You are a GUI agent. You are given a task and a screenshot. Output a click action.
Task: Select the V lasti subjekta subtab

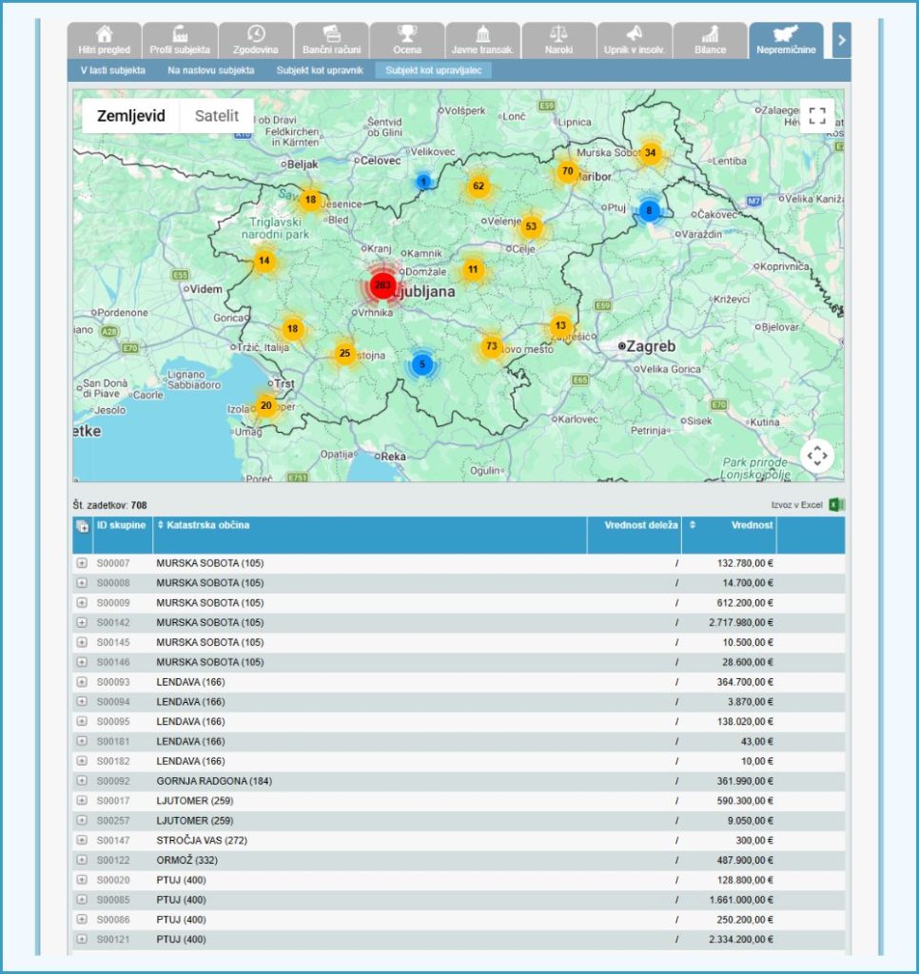(x=113, y=70)
